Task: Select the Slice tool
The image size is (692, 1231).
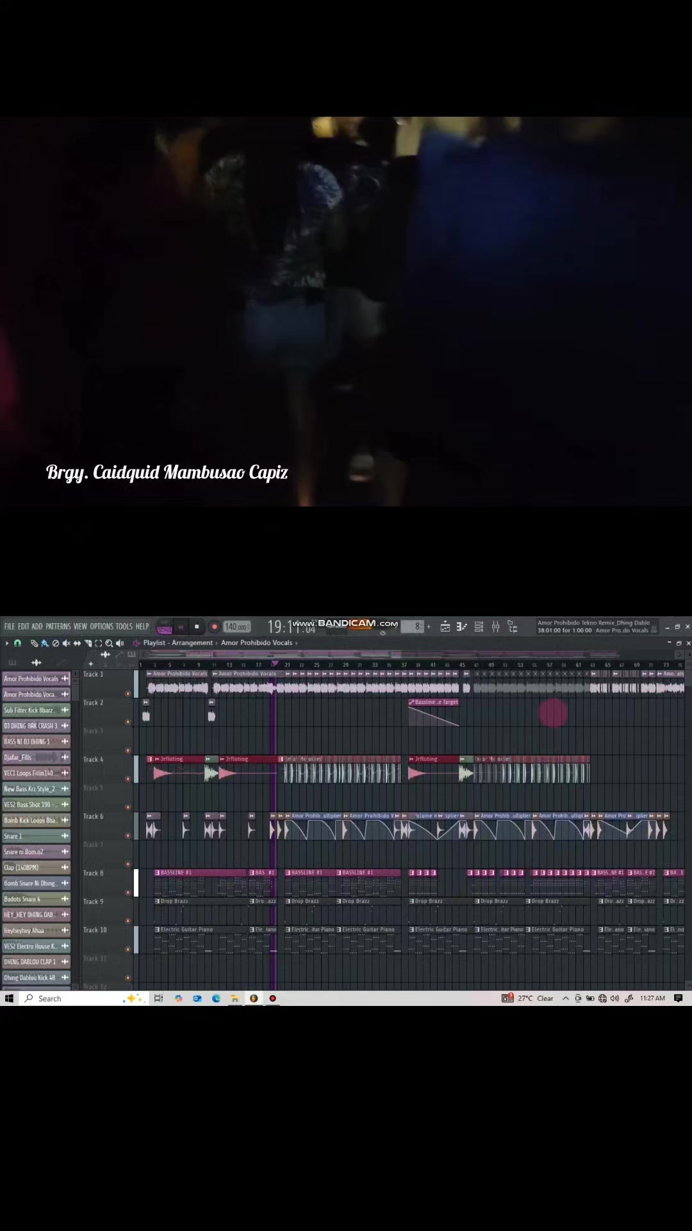Action: coord(88,643)
